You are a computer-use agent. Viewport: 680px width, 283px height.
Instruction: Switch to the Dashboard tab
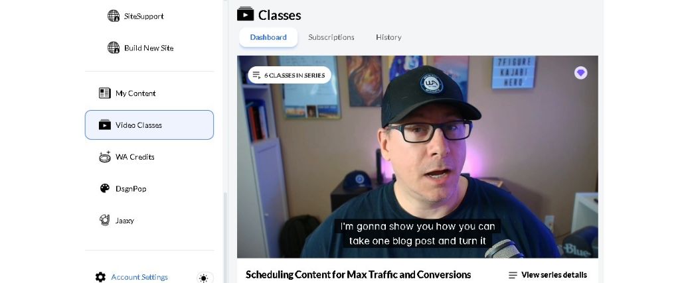268,37
